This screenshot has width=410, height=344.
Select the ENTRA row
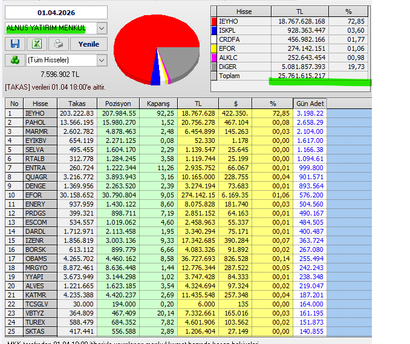point(188,168)
